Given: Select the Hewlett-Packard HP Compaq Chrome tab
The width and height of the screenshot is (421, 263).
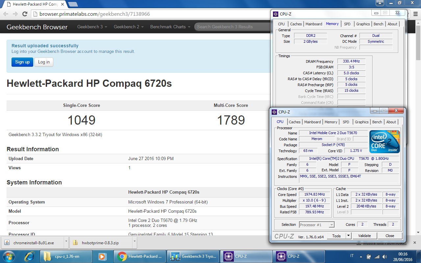Looking at the screenshot, I should [x=35, y=5].
